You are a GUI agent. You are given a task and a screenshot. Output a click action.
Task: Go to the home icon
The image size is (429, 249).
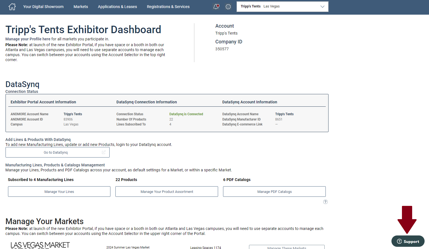click(12, 7)
